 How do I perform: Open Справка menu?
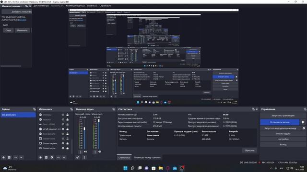[x=106, y=6]
